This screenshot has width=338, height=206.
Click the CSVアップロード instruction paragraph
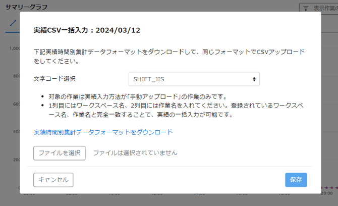click(x=169, y=56)
